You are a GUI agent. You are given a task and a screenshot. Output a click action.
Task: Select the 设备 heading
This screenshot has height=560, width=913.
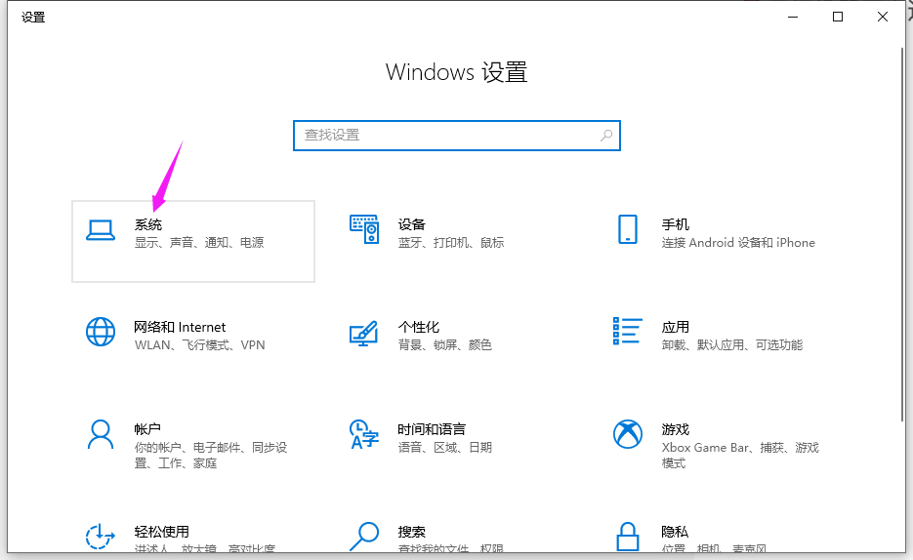pos(412,224)
